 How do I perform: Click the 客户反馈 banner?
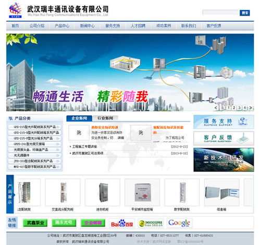[x=224, y=138]
